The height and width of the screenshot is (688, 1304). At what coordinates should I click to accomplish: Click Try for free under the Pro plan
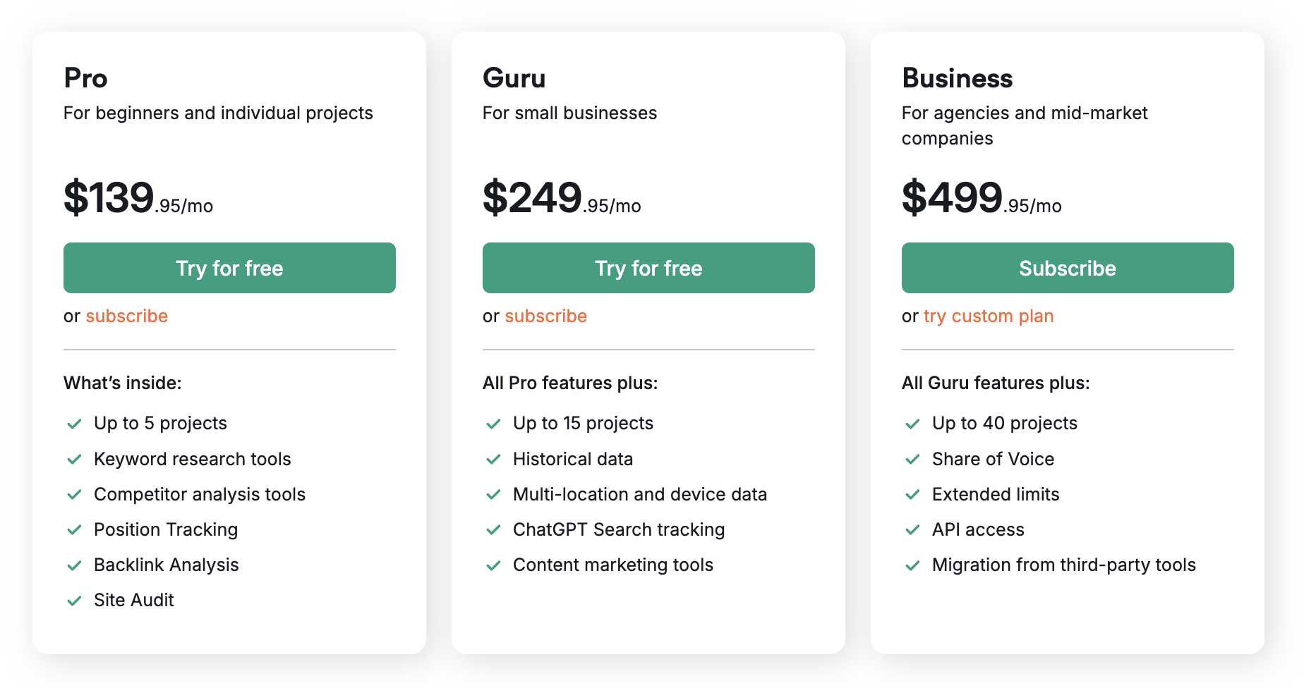coord(229,268)
